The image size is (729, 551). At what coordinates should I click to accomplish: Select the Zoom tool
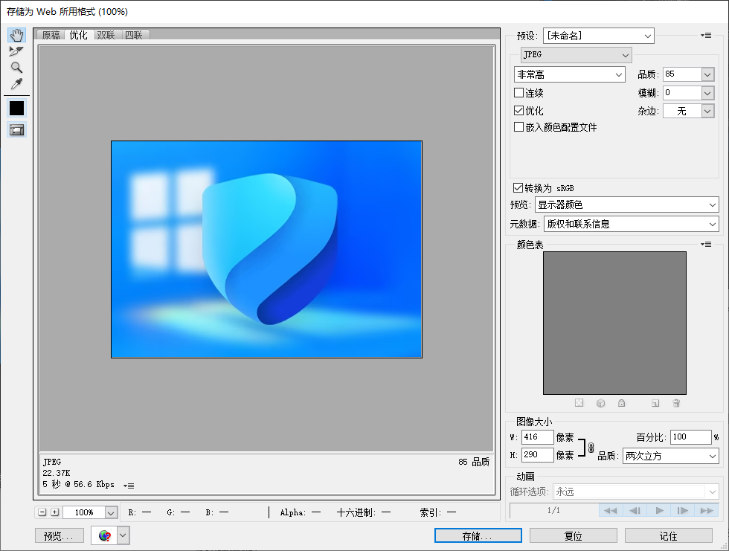pos(16,68)
